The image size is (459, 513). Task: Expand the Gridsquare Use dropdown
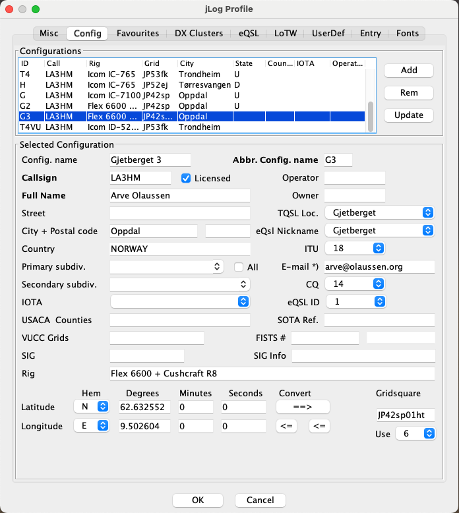click(x=415, y=433)
